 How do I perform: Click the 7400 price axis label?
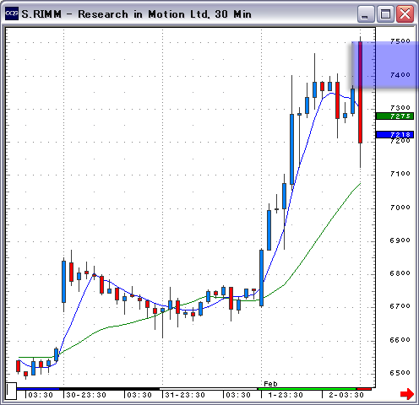[400, 75]
